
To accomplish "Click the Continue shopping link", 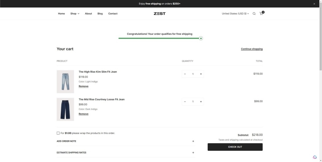I will (x=252, y=49).
